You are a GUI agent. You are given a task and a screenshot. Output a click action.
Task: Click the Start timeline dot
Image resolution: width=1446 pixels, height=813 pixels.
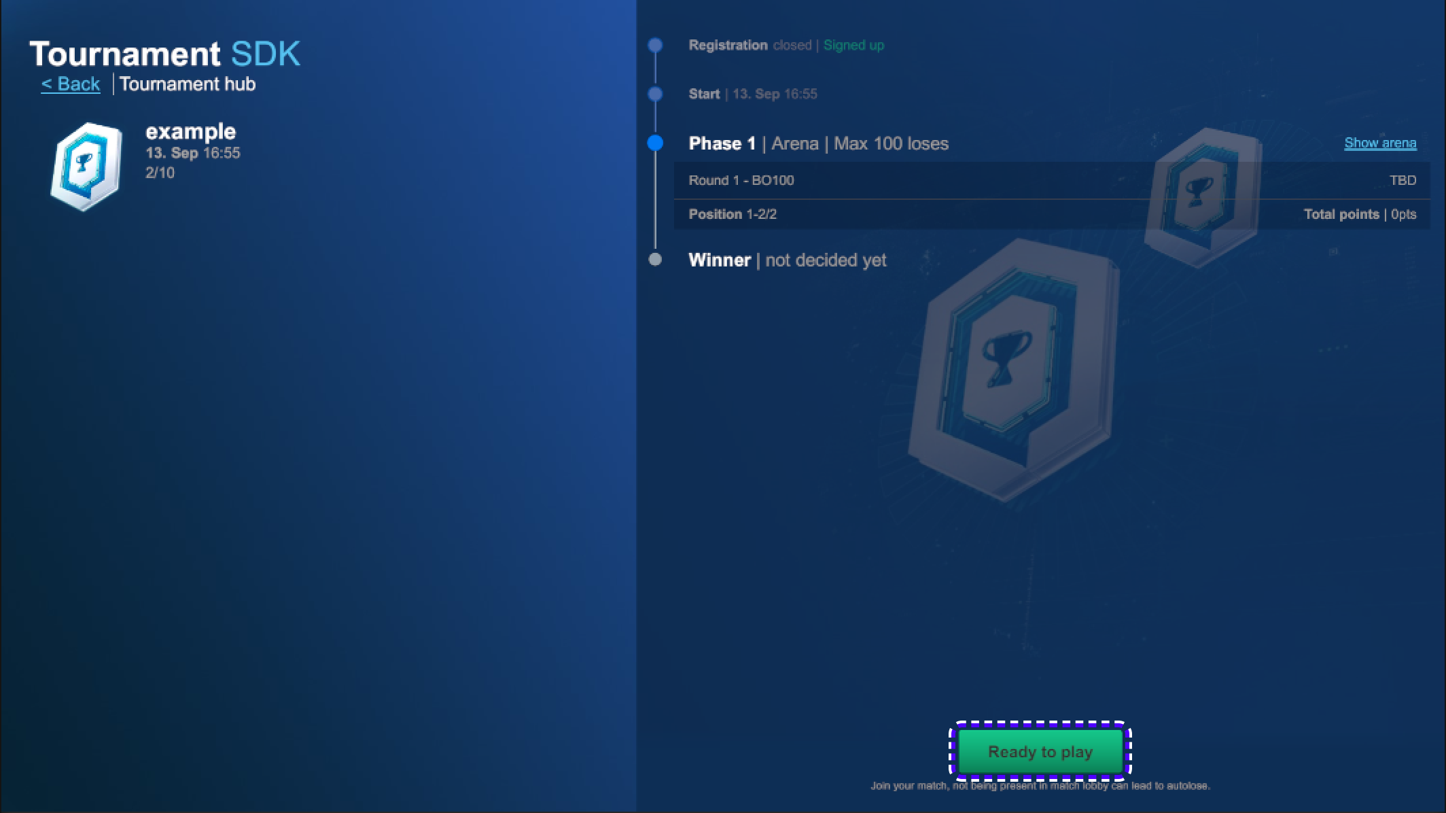coord(655,94)
